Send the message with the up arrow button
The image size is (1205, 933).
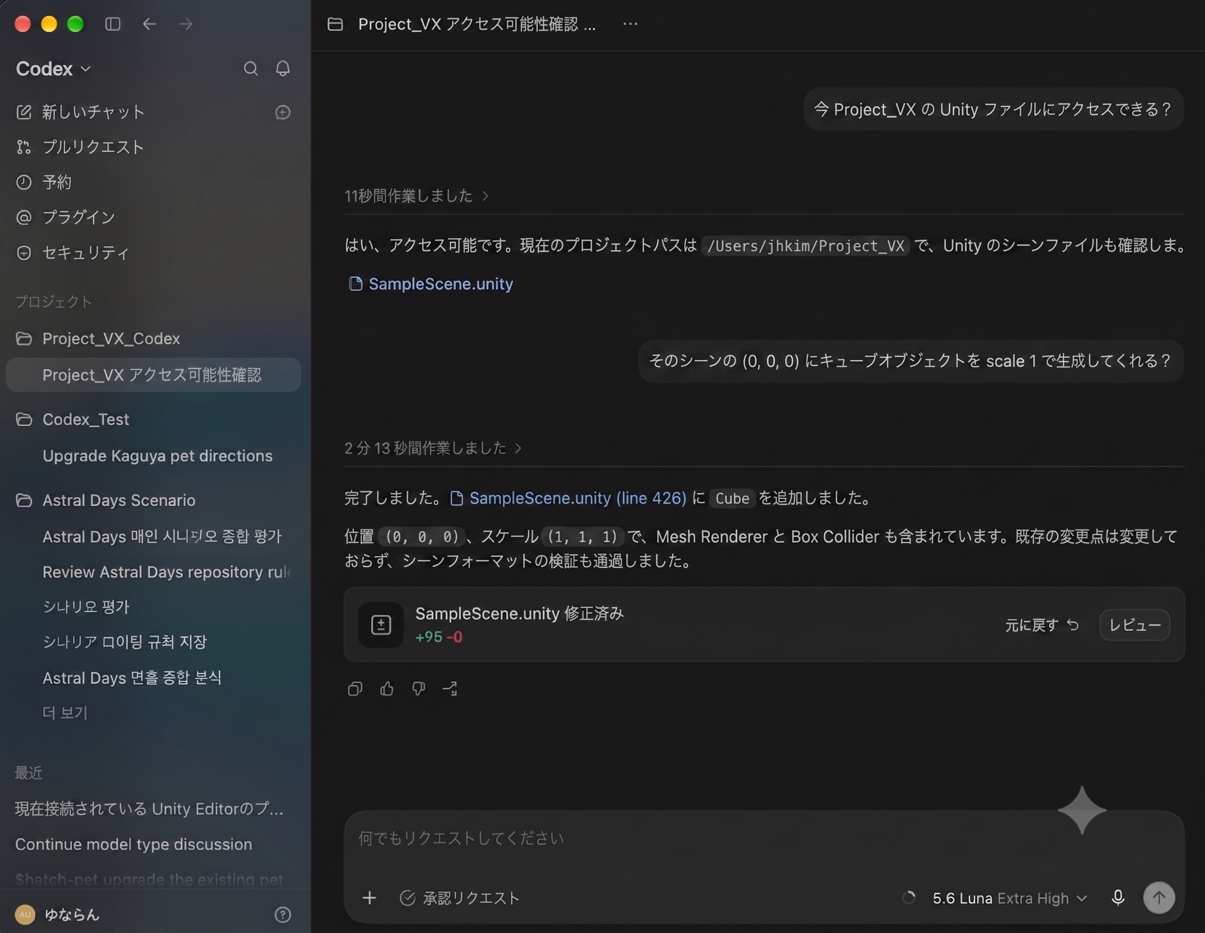coord(1158,898)
